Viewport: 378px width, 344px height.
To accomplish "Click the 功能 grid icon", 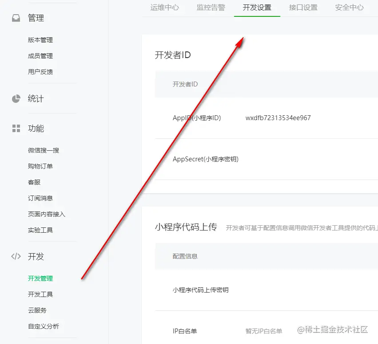I will [16, 128].
